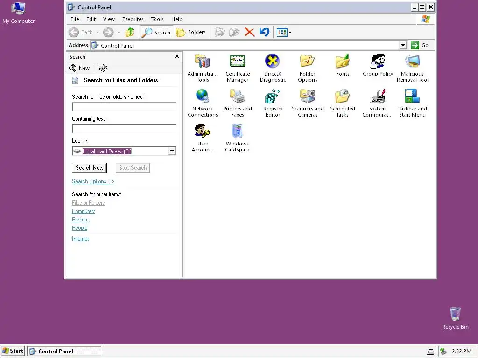Click the red Delete toolbar icon
478x358 pixels.
click(x=249, y=32)
